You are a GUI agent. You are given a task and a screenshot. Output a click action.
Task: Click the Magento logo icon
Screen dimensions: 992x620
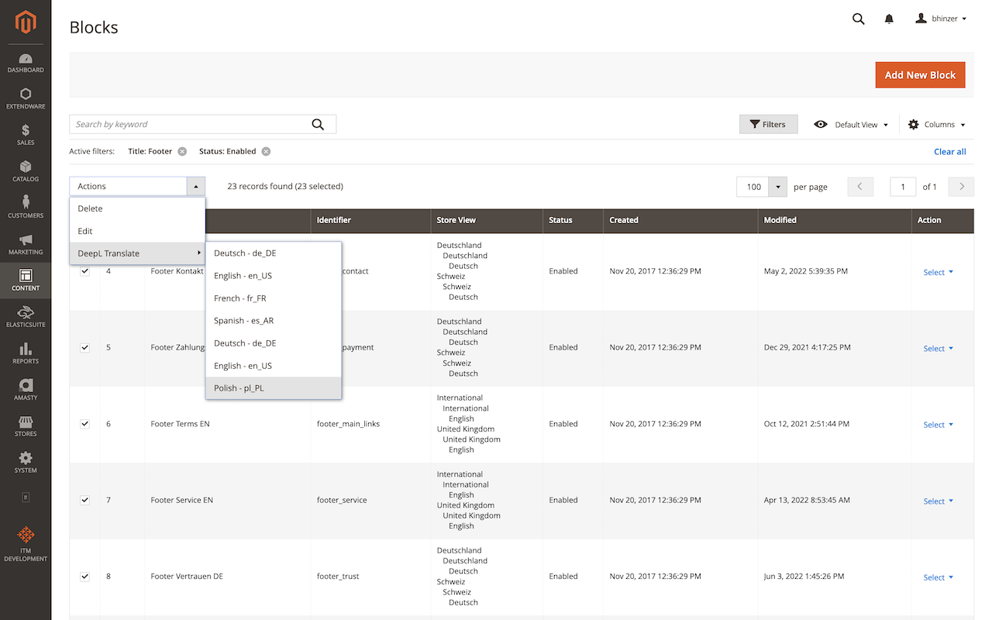tap(26, 23)
